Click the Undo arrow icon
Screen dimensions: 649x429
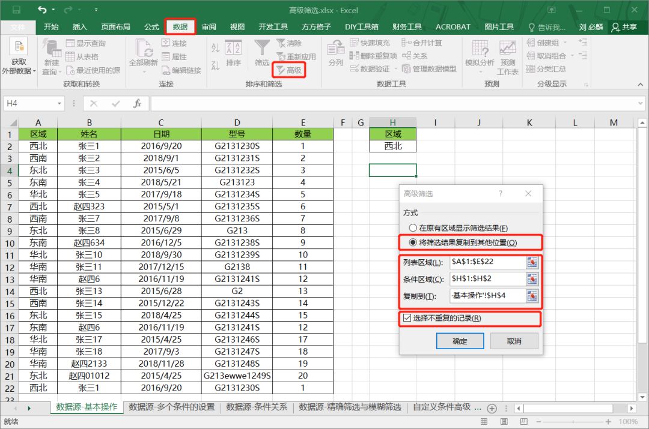coord(42,10)
